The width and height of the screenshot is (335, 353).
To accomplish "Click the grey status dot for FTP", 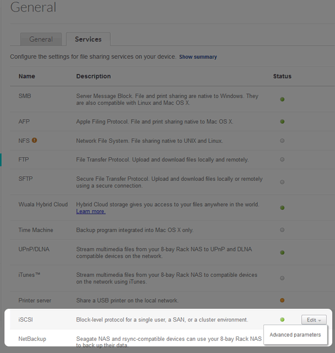I will pyautogui.click(x=283, y=160).
